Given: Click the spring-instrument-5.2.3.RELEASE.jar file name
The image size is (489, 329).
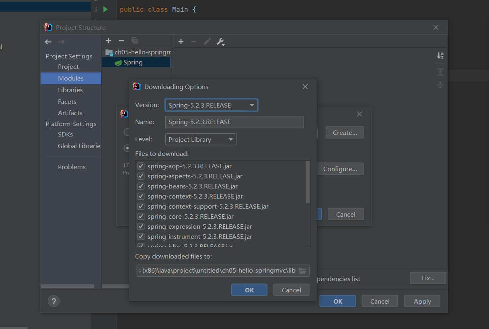Looking at the screenshot, I should [x=200, y=236].
